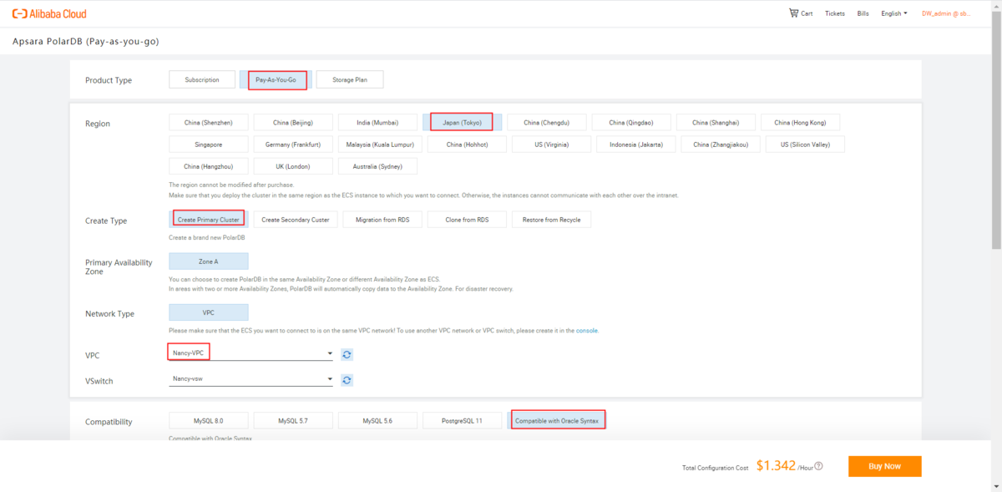
Task: Choose Indonesia (Jakarta) region
Action: coord(636,144)
